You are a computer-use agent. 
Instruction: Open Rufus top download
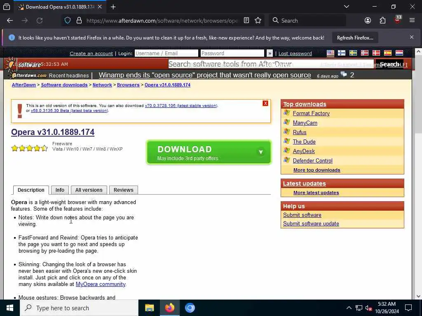point(300,132)
